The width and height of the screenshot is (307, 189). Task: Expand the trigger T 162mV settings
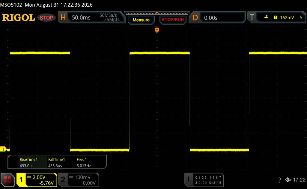click(x=277, y=17)
